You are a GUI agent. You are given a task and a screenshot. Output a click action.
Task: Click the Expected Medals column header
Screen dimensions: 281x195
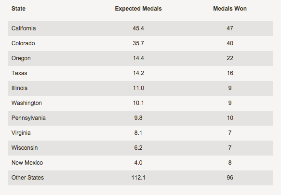click(x=138, y=9)
